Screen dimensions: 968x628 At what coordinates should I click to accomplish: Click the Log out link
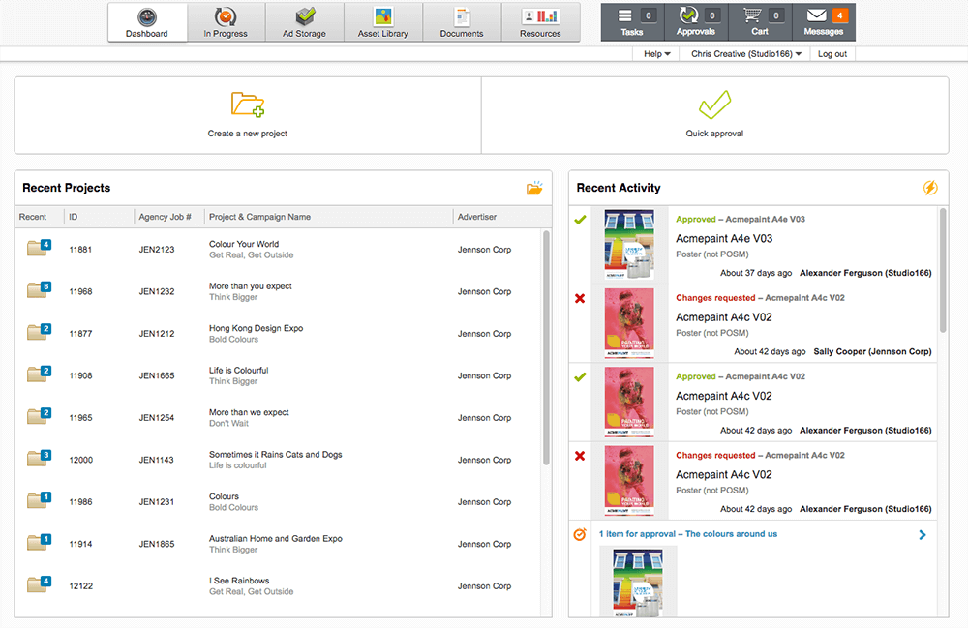click(832, 54)
